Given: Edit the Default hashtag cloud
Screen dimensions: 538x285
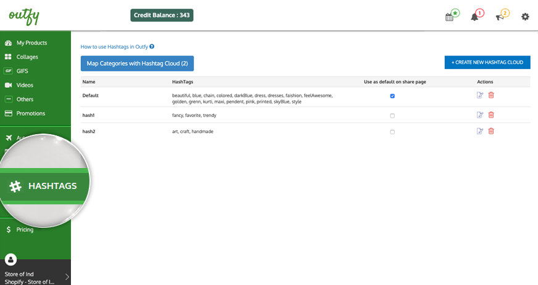Looking at the screenshot, I should pyautogui.click(x=480, y=95).
